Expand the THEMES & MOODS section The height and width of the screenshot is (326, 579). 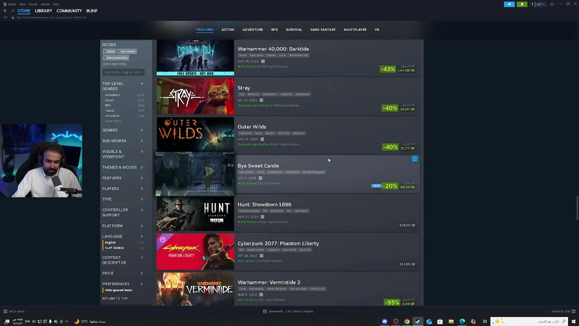pos(123,167)
